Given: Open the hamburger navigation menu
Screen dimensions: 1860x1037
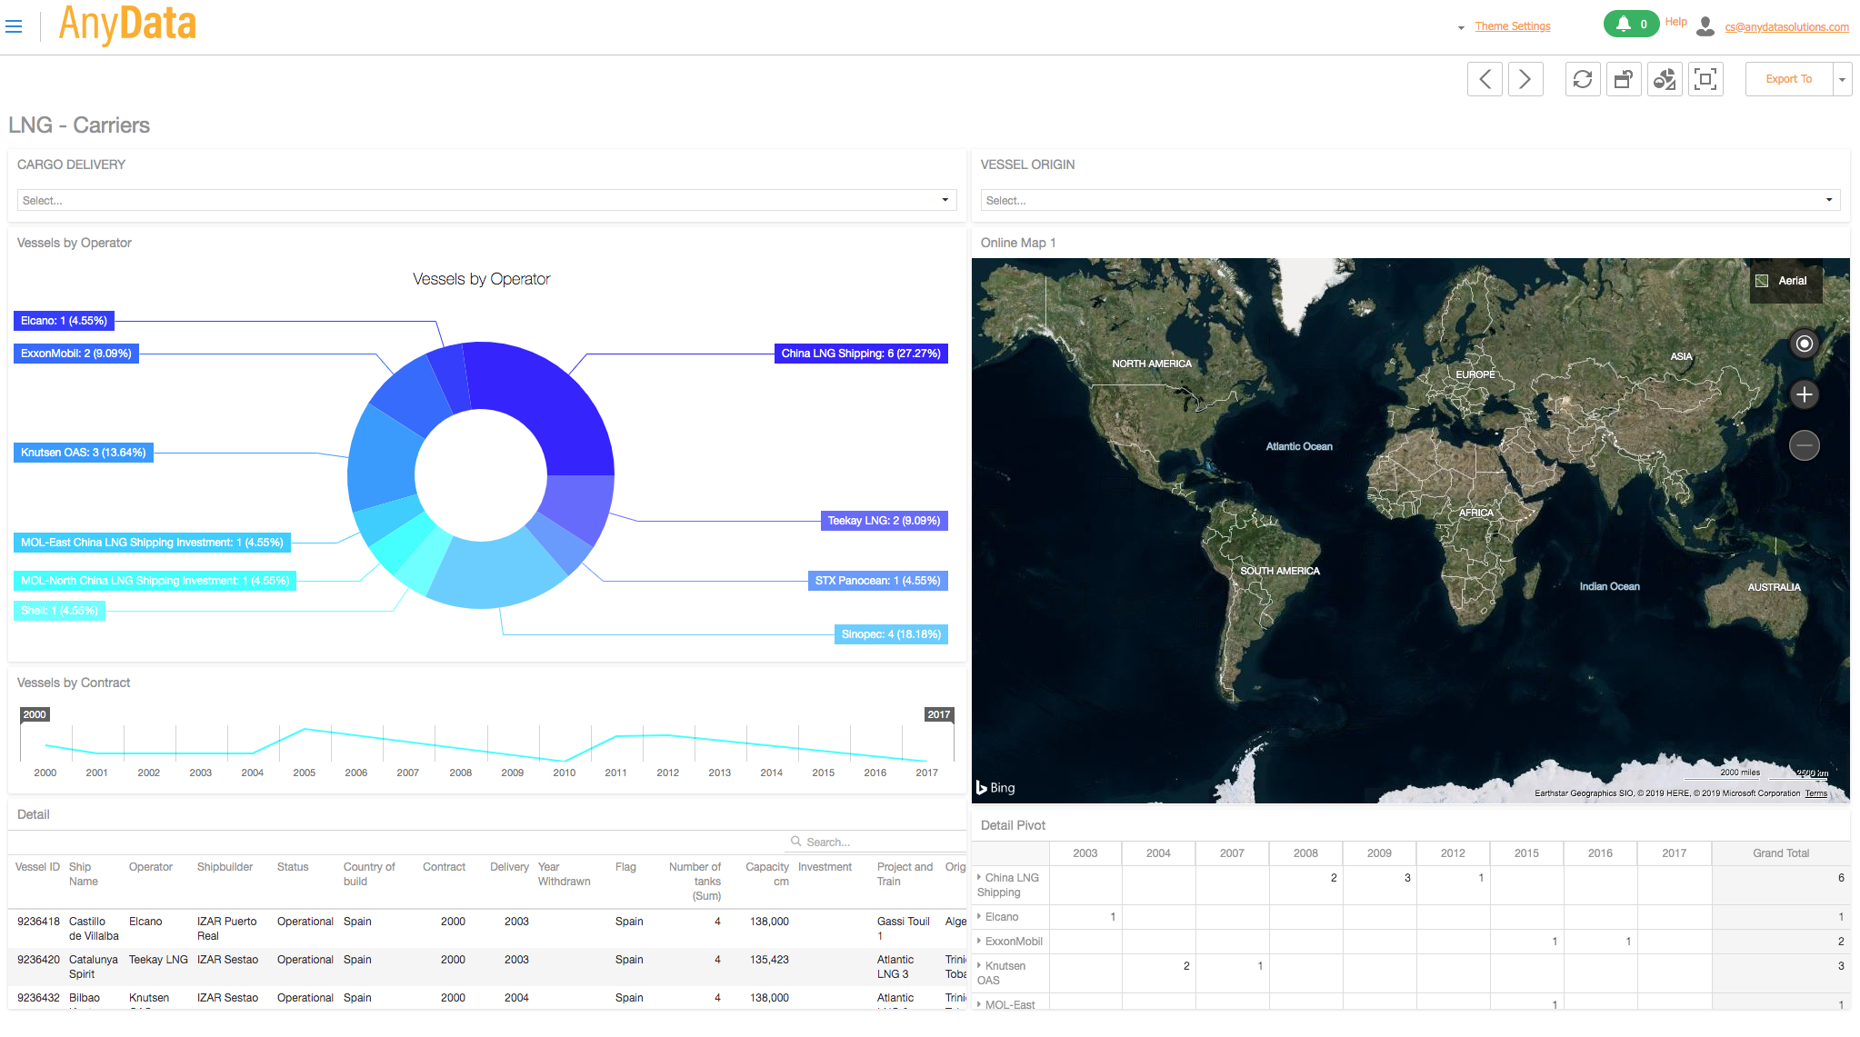Looking at the screenshot, I should coord(14,26).
